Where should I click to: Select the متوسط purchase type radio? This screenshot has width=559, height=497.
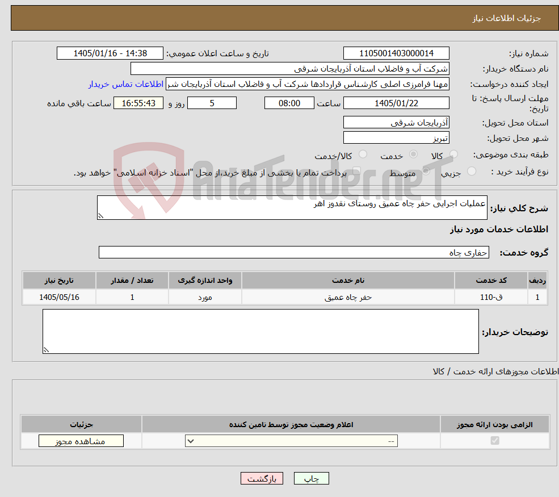click(x=426, y=172)
